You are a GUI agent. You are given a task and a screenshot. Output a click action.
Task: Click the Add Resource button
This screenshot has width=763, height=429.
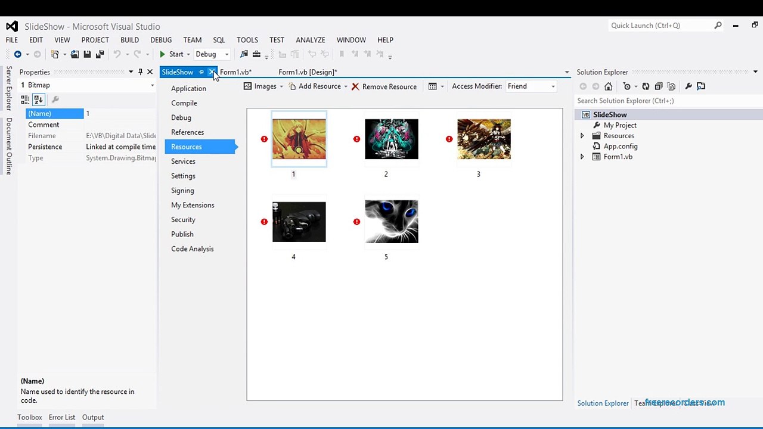[x=315, y=86]
